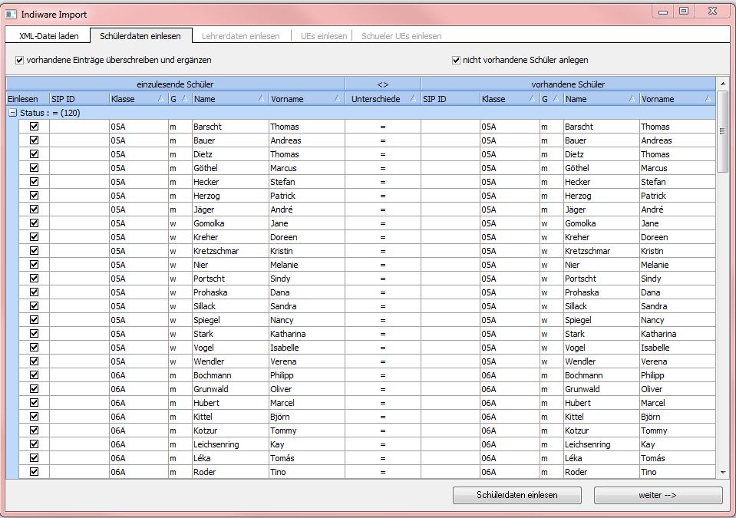Click the 'weiter -->' button
Screen dimensions: 736x518
point(658,495)
